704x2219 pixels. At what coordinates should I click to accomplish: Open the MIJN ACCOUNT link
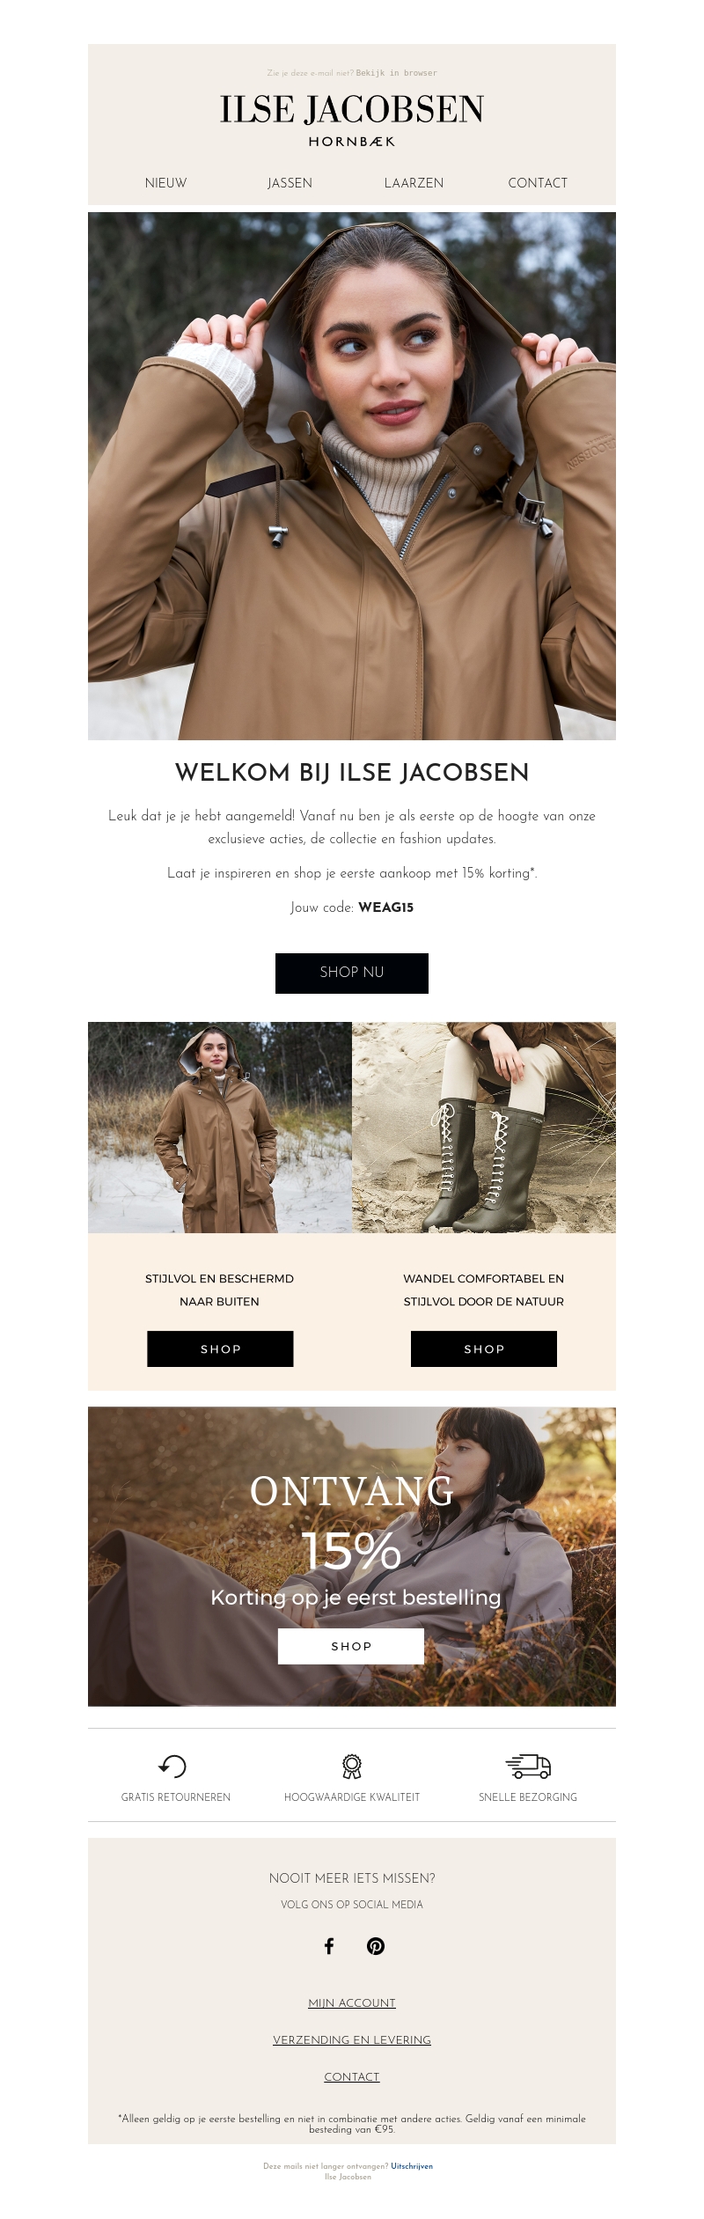click(352, 2002)
